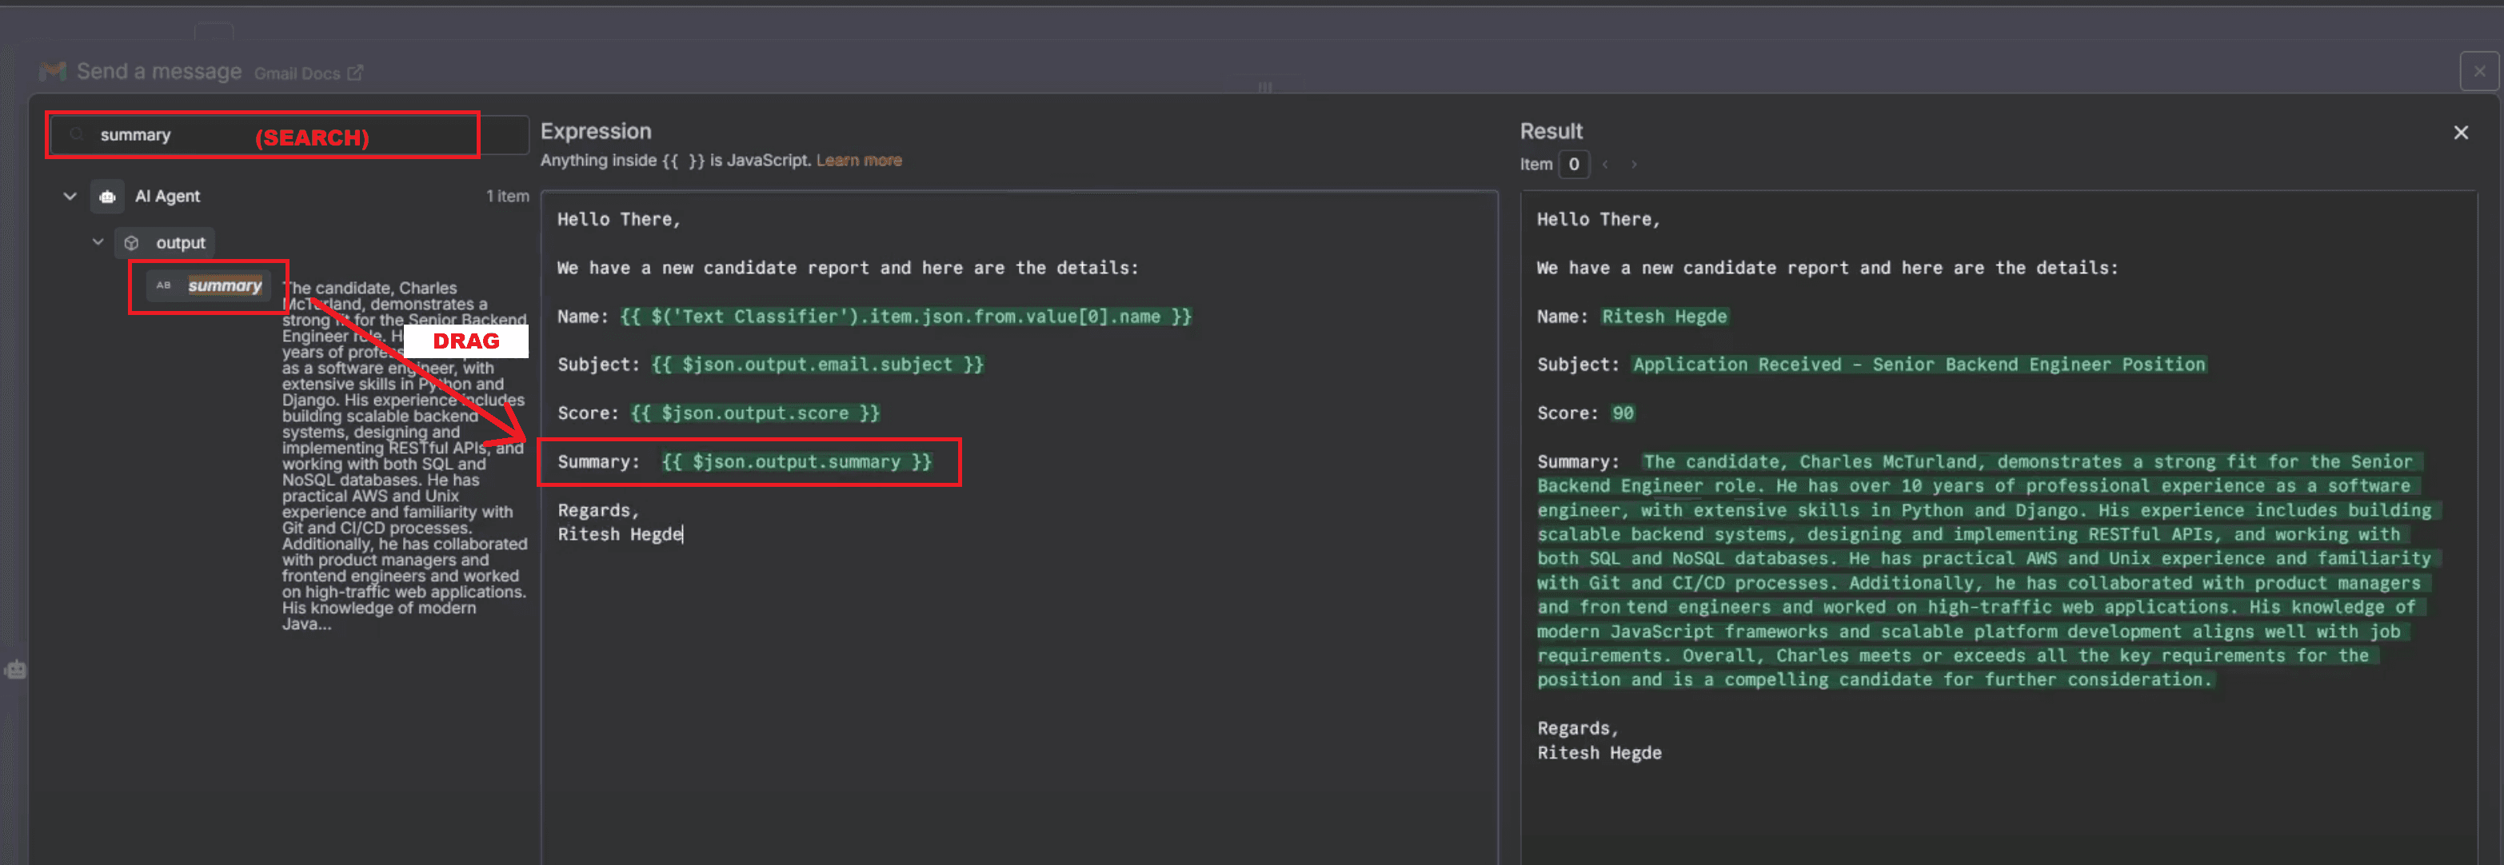Screen dimensions: 2504x865
Task: Click the summary preview text in left panel
Action: pyautogui.click(x=405, y=456)
